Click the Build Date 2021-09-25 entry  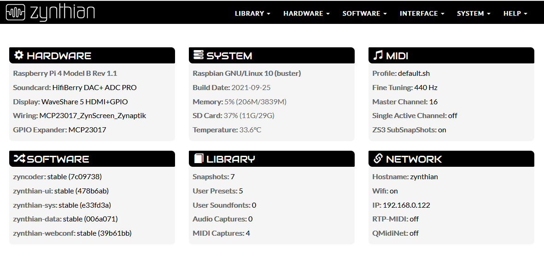(x=231, y=88)
